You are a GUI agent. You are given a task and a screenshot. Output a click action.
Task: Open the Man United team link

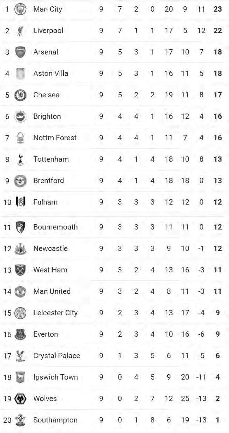tap(52, 291)
